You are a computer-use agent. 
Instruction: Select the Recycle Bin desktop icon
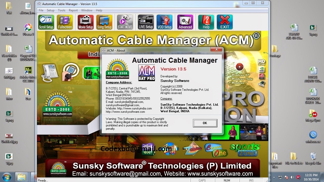pyautogui.click(x=313, y=158)
